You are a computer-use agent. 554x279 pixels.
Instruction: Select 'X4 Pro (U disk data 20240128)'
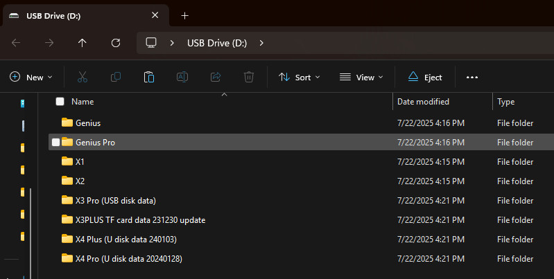[x=128, y=259]
